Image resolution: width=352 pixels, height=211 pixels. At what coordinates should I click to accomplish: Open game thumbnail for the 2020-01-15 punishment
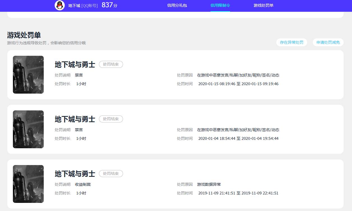(x=28, y=75)
